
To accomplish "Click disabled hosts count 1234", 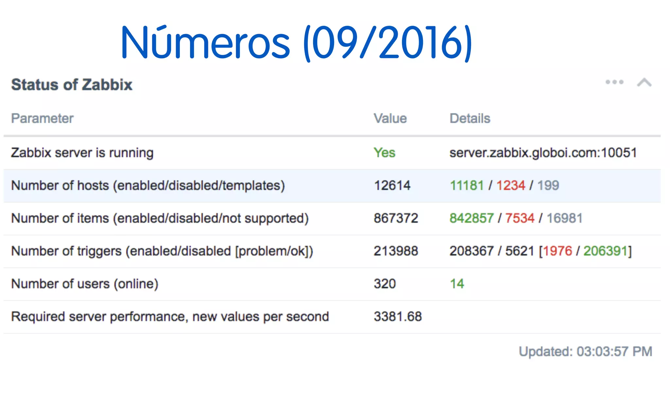I will pyautogui.click(x=510, y=186).
